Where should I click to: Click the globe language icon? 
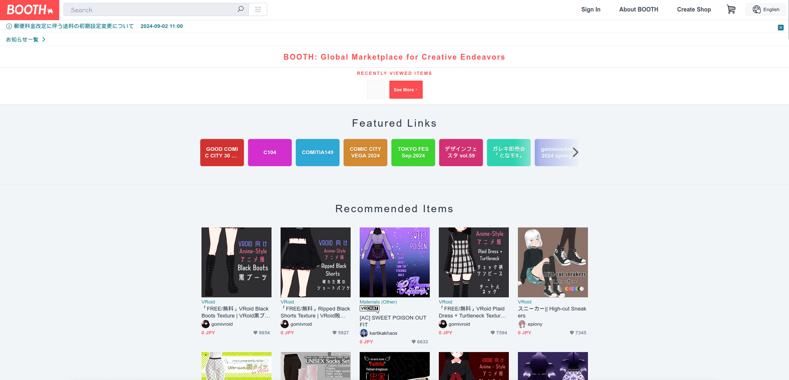click(x=756, y=9)
